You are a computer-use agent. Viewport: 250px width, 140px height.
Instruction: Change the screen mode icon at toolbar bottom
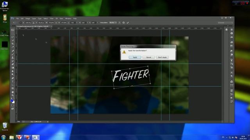[x=12, y=109]
